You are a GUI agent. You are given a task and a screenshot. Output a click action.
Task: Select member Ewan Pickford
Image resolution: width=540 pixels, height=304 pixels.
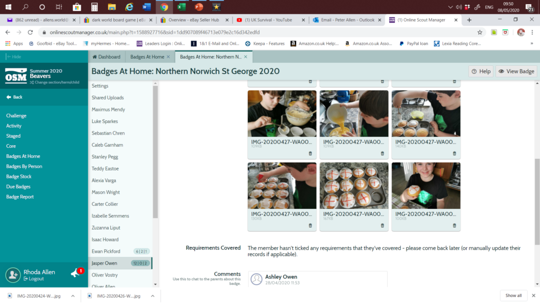pos(120,251)
